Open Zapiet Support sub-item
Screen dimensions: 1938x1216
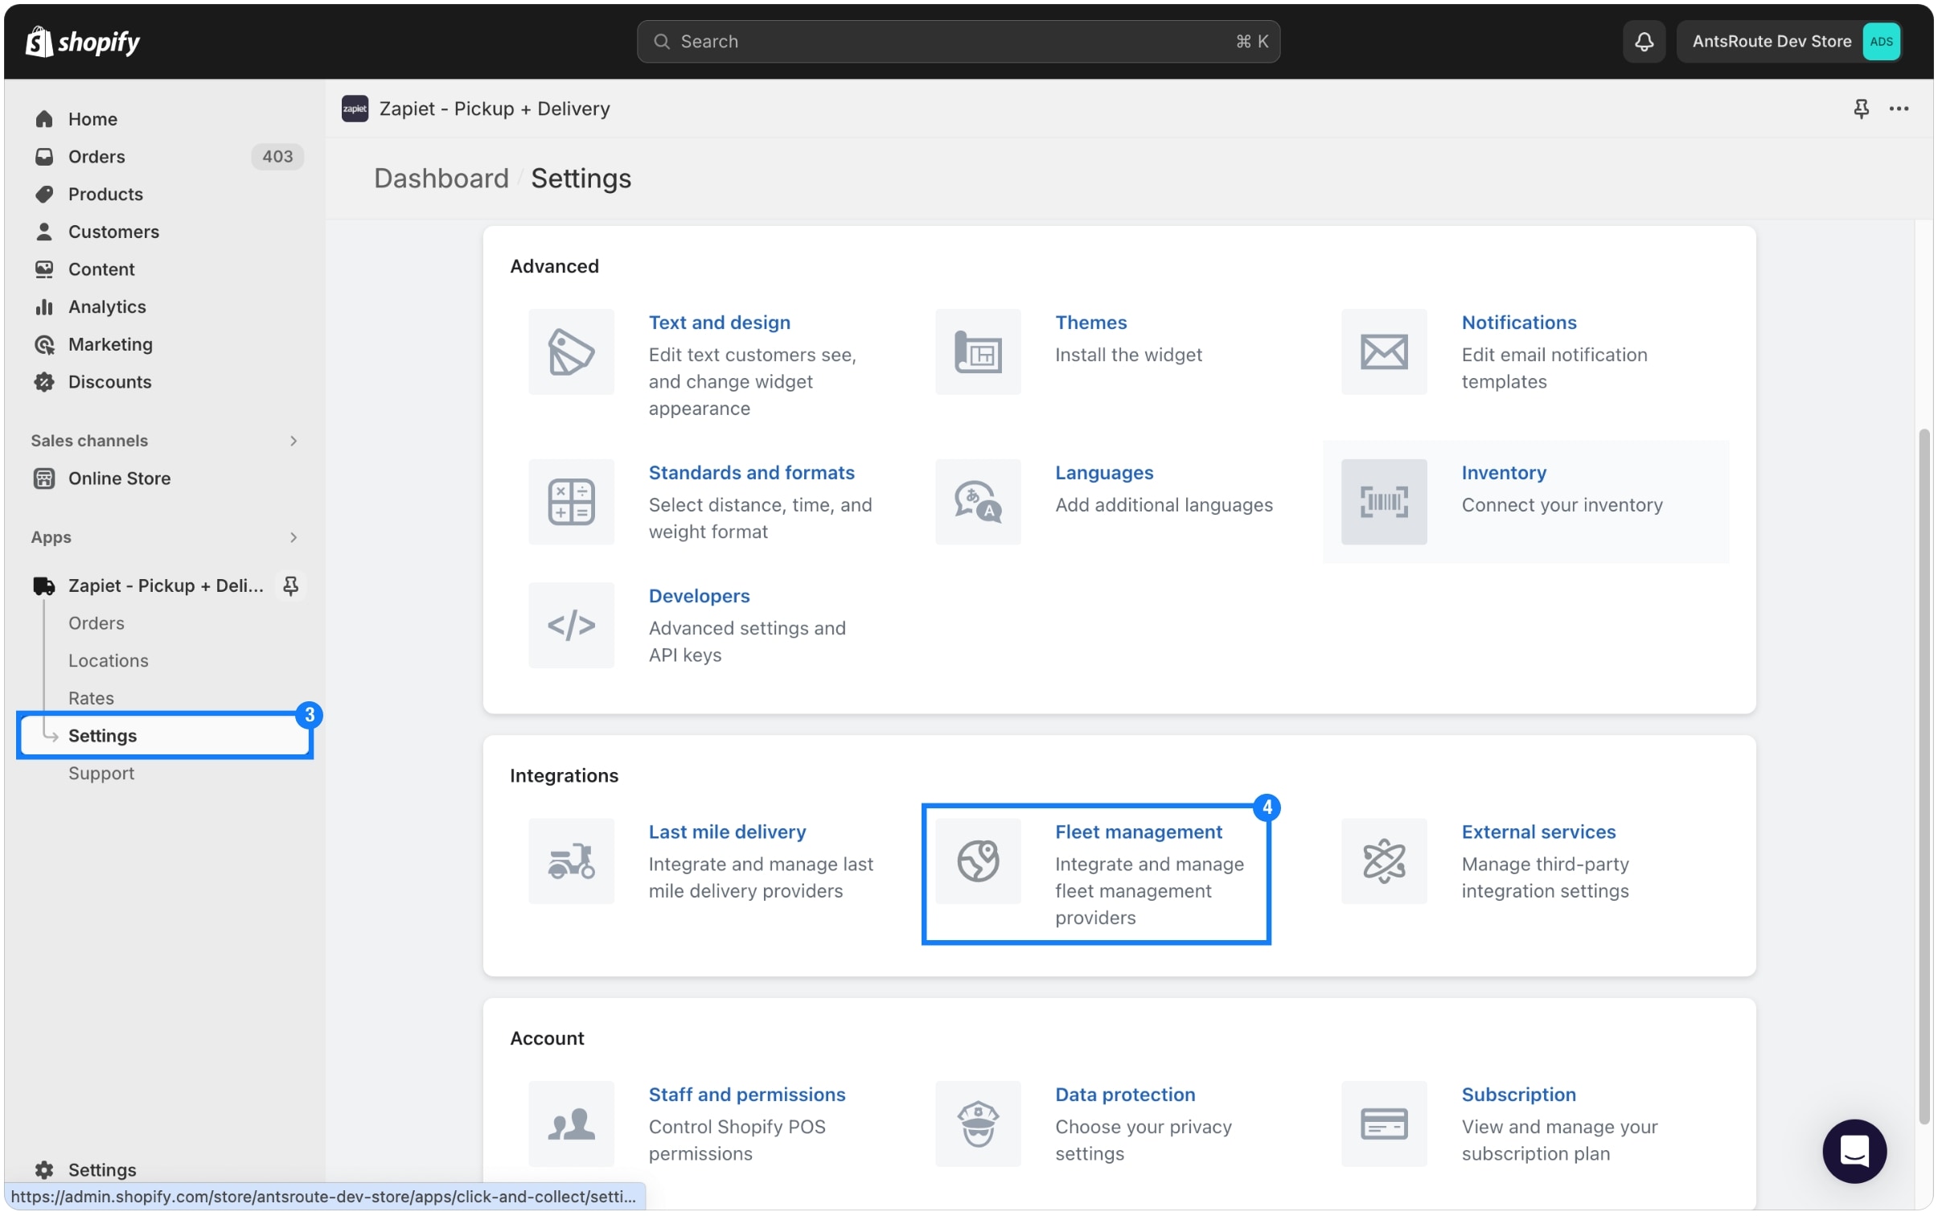coord(101,773)
